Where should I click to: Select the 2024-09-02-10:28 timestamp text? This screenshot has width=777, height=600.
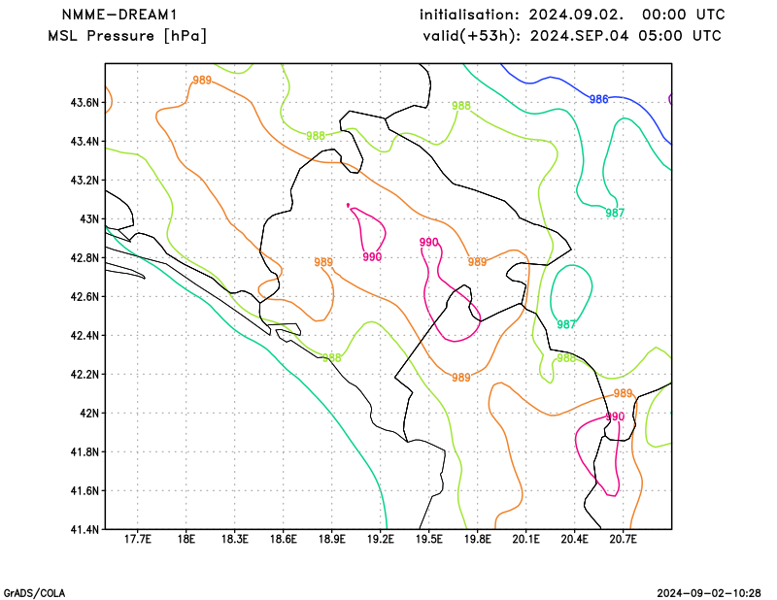click(x=709, y=593)
